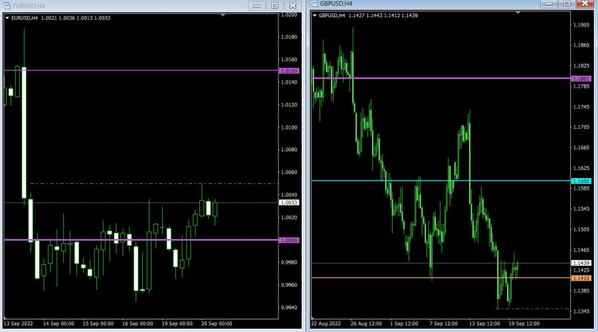Expand the GBPUSD,H4 symbol dropdown arrow
Screen dimensions: 598x332
click(x=314, y=15)
